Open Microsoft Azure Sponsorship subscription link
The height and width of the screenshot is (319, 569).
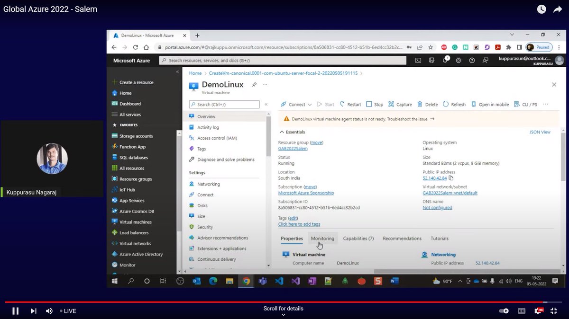click(306, 193)
